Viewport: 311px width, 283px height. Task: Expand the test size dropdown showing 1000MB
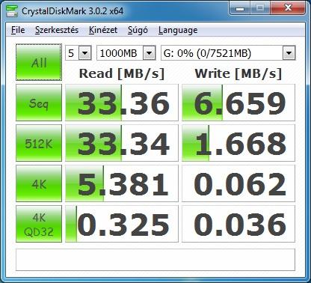pyautogui.click(x=150, y=53)
